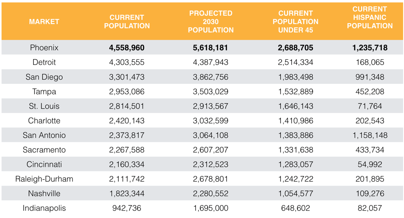Image resolution: width=404 pixels, height=218 pixels.
Task: Select Nashville's current population 1,823,344
Action: [127, 194]
